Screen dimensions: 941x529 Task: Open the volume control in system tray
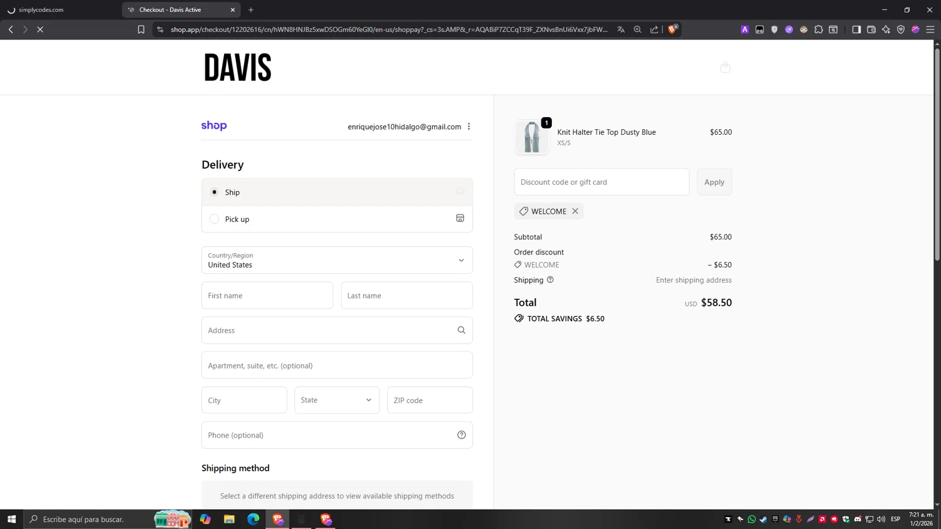coord(881,519)
